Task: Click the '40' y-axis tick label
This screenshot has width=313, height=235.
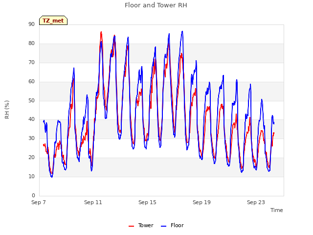Action: (x=31, y=119)
